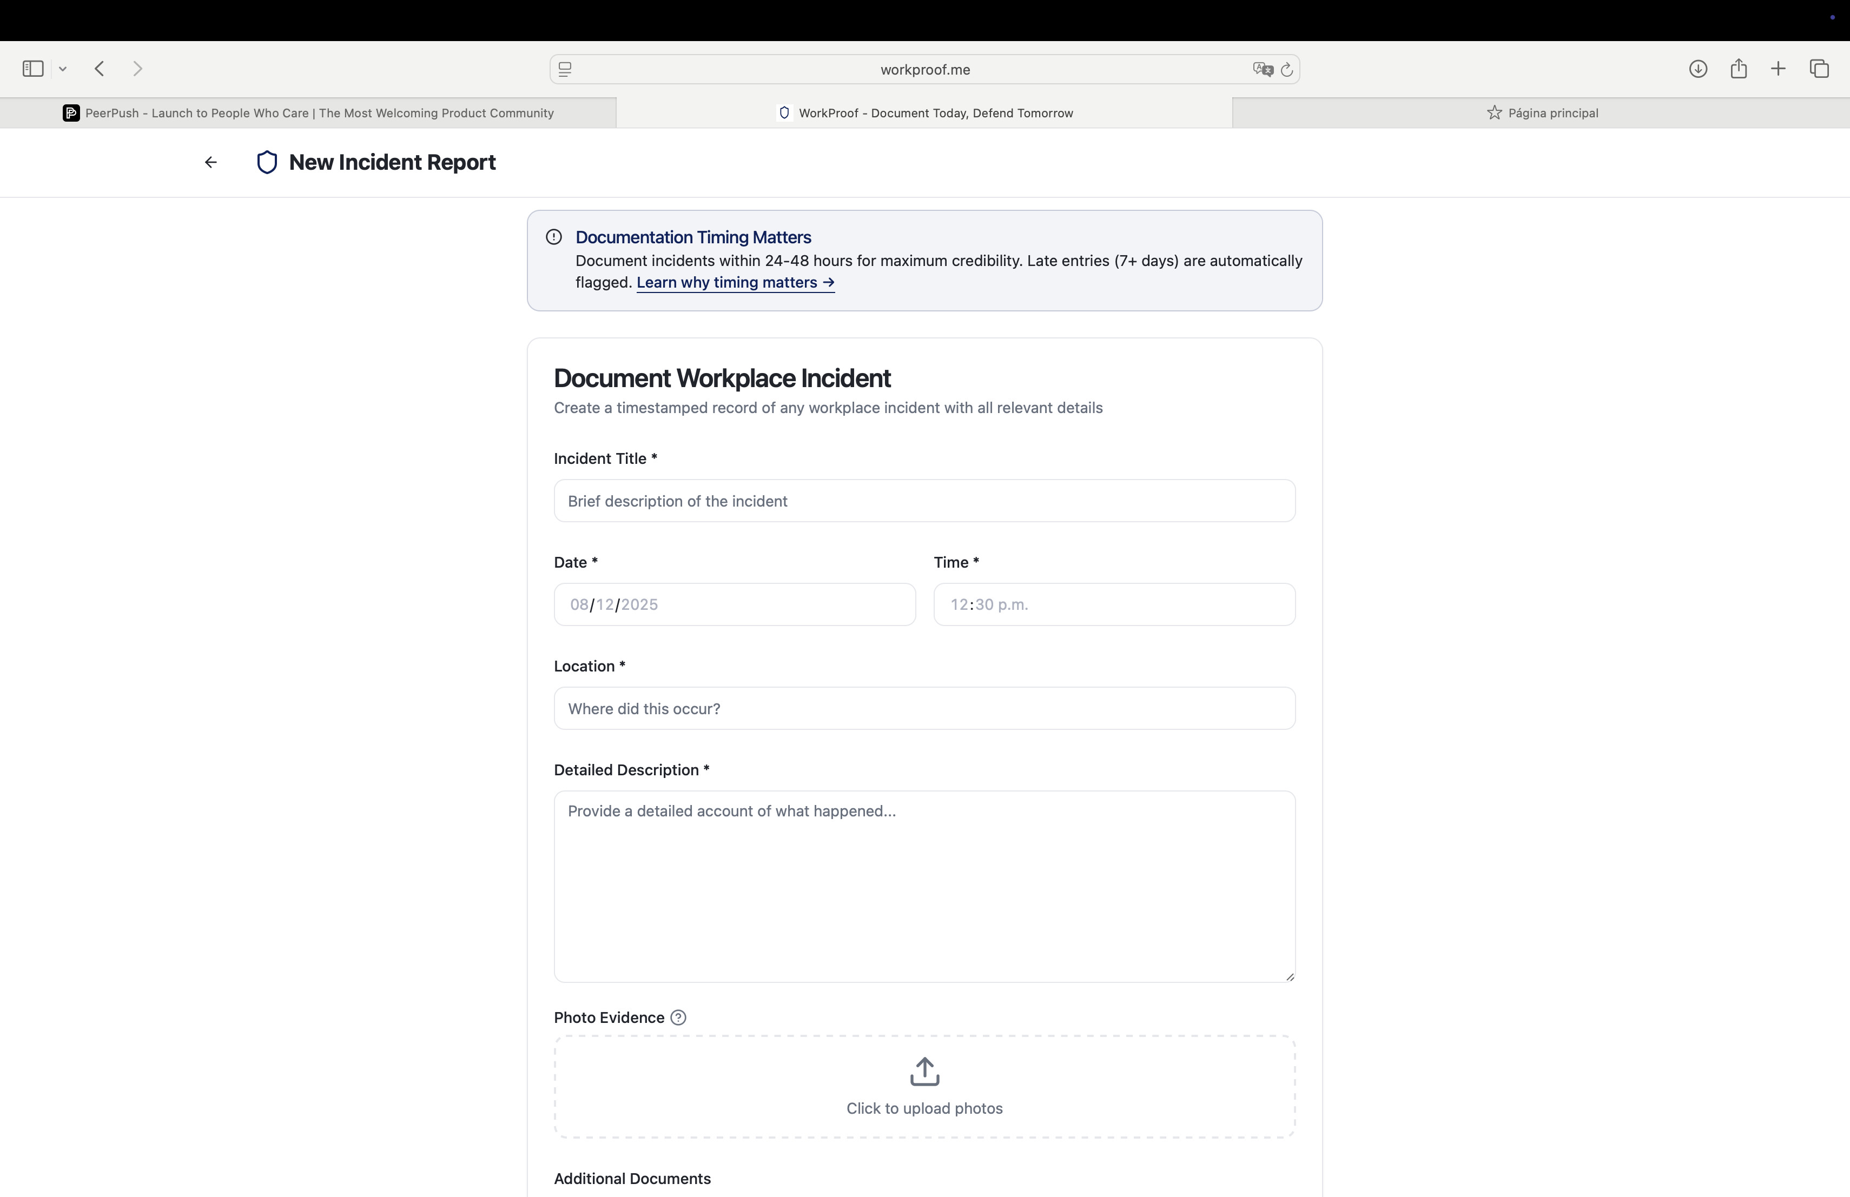Navigate back using the browser back arrow
Image resolution: width=1850 pixels, height=1197 pixels.
point(100,68)
